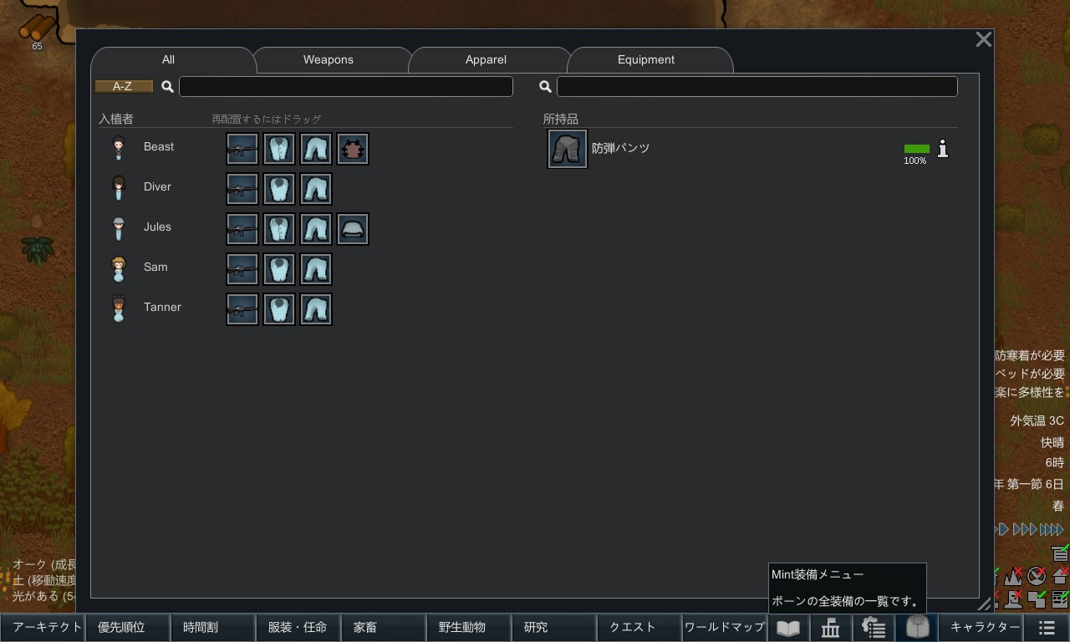
Task: Click the window resize grip corner
Action: tap(985, 604)
